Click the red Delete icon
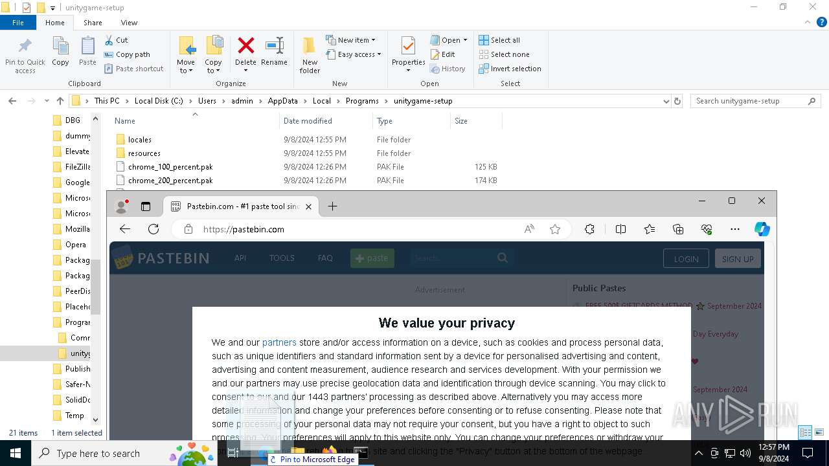 (245, 45)
